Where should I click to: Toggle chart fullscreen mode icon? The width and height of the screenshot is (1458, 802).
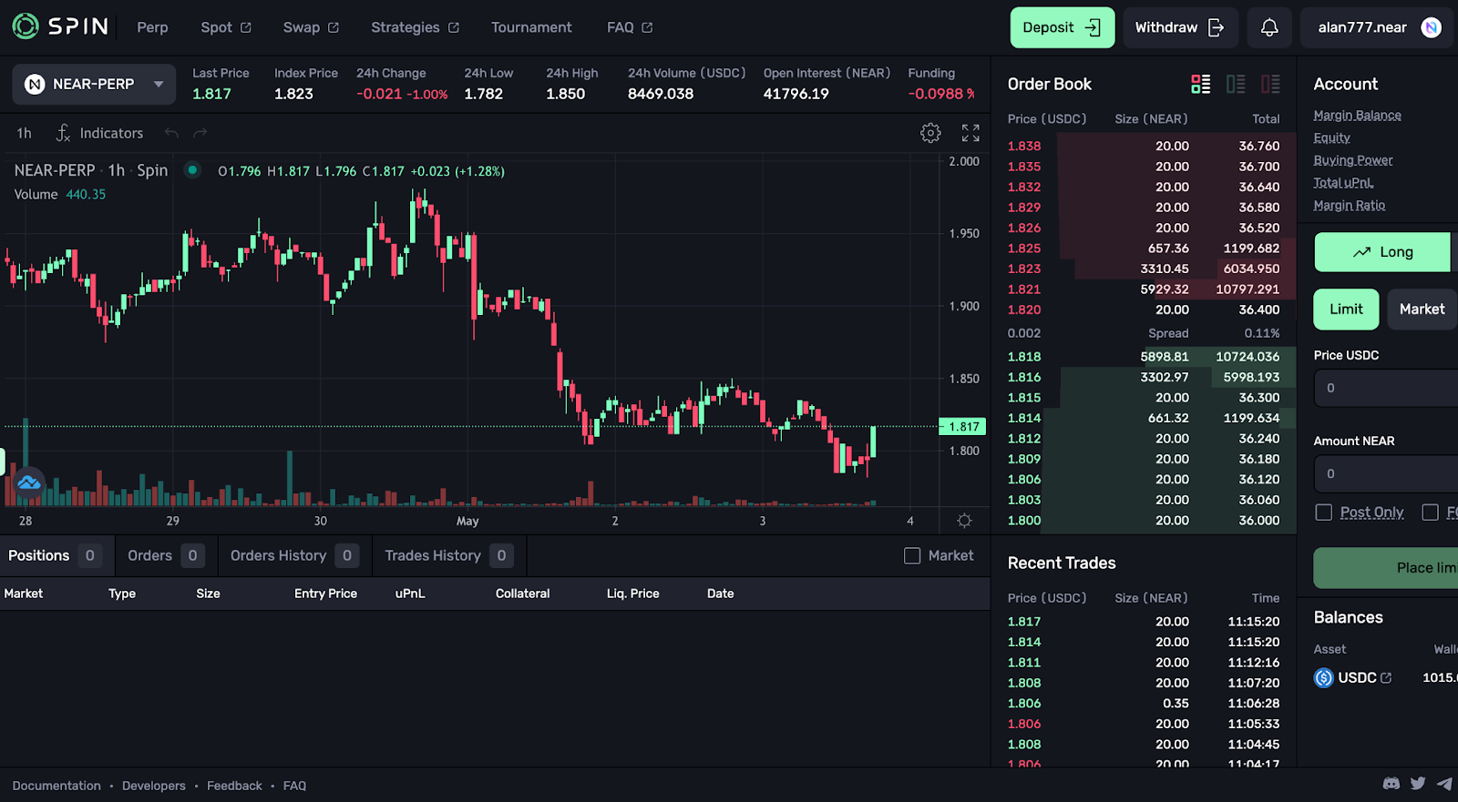(x=970, y=133)
